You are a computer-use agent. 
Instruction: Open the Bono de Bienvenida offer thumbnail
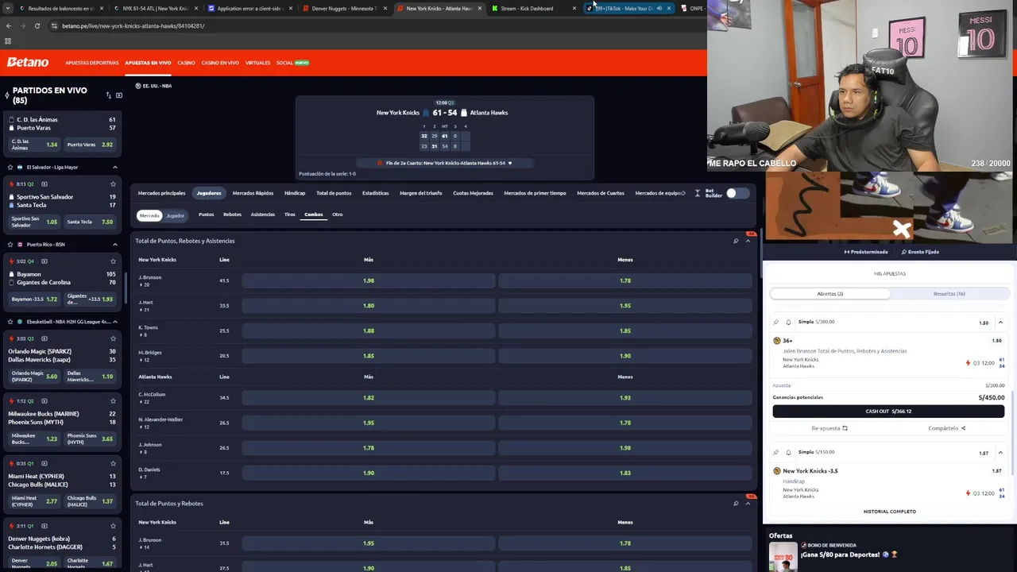click(783, 557)
